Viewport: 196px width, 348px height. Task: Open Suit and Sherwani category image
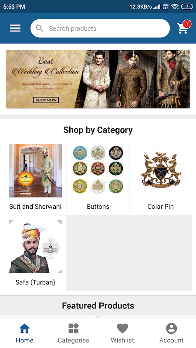point(35,171)
